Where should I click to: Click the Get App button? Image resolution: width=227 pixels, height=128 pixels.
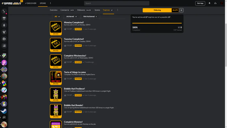pos(200,3)
